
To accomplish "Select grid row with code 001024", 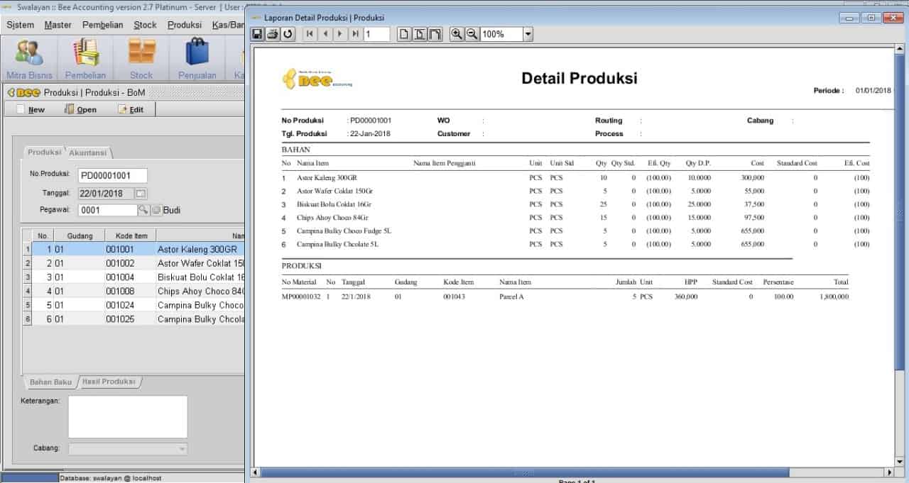I will click(x=134, y=305).
